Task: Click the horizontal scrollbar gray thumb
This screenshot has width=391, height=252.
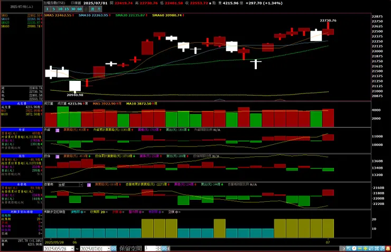Action: click(341, 248)
